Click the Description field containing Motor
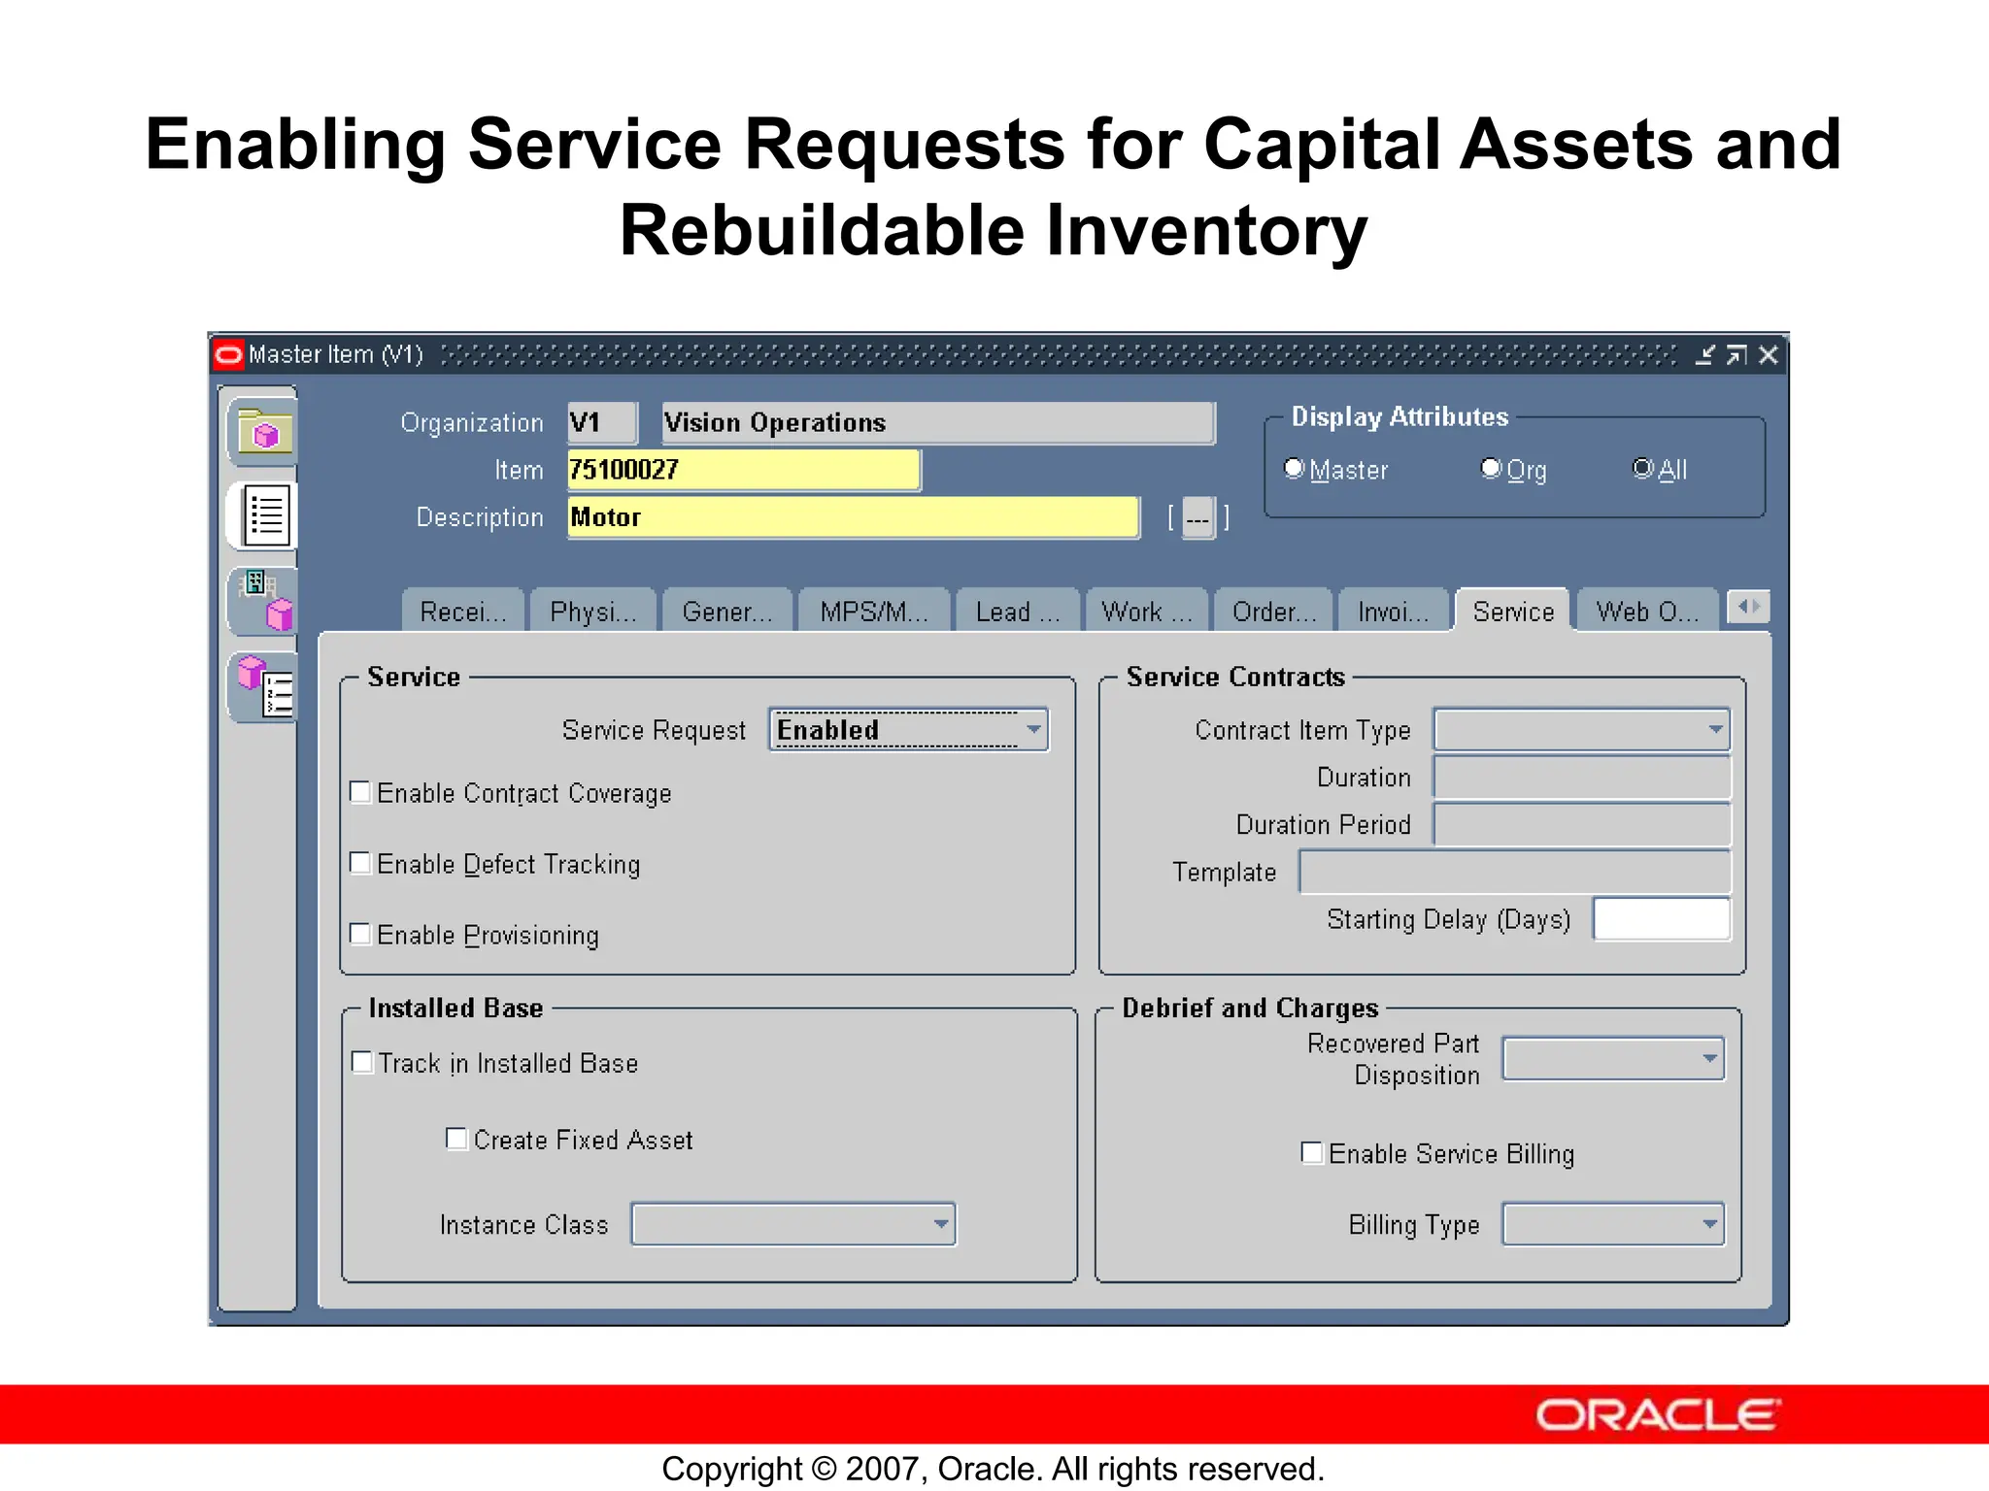The image size is (1989, 1491). [854, 517]
